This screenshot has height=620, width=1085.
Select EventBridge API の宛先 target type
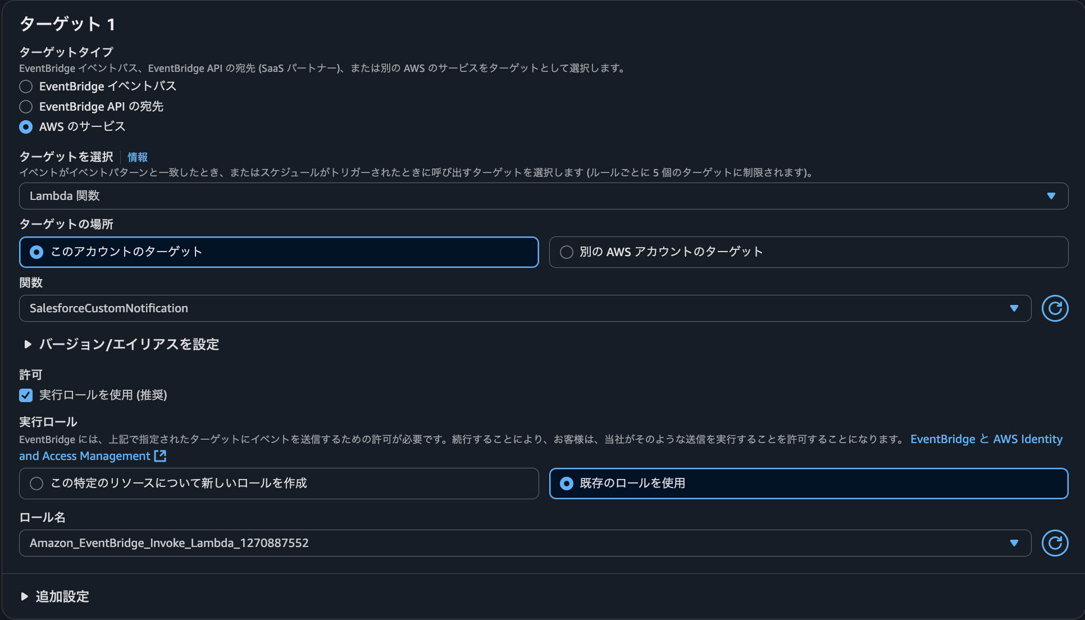pyautogui.click(x=25, y=107)
